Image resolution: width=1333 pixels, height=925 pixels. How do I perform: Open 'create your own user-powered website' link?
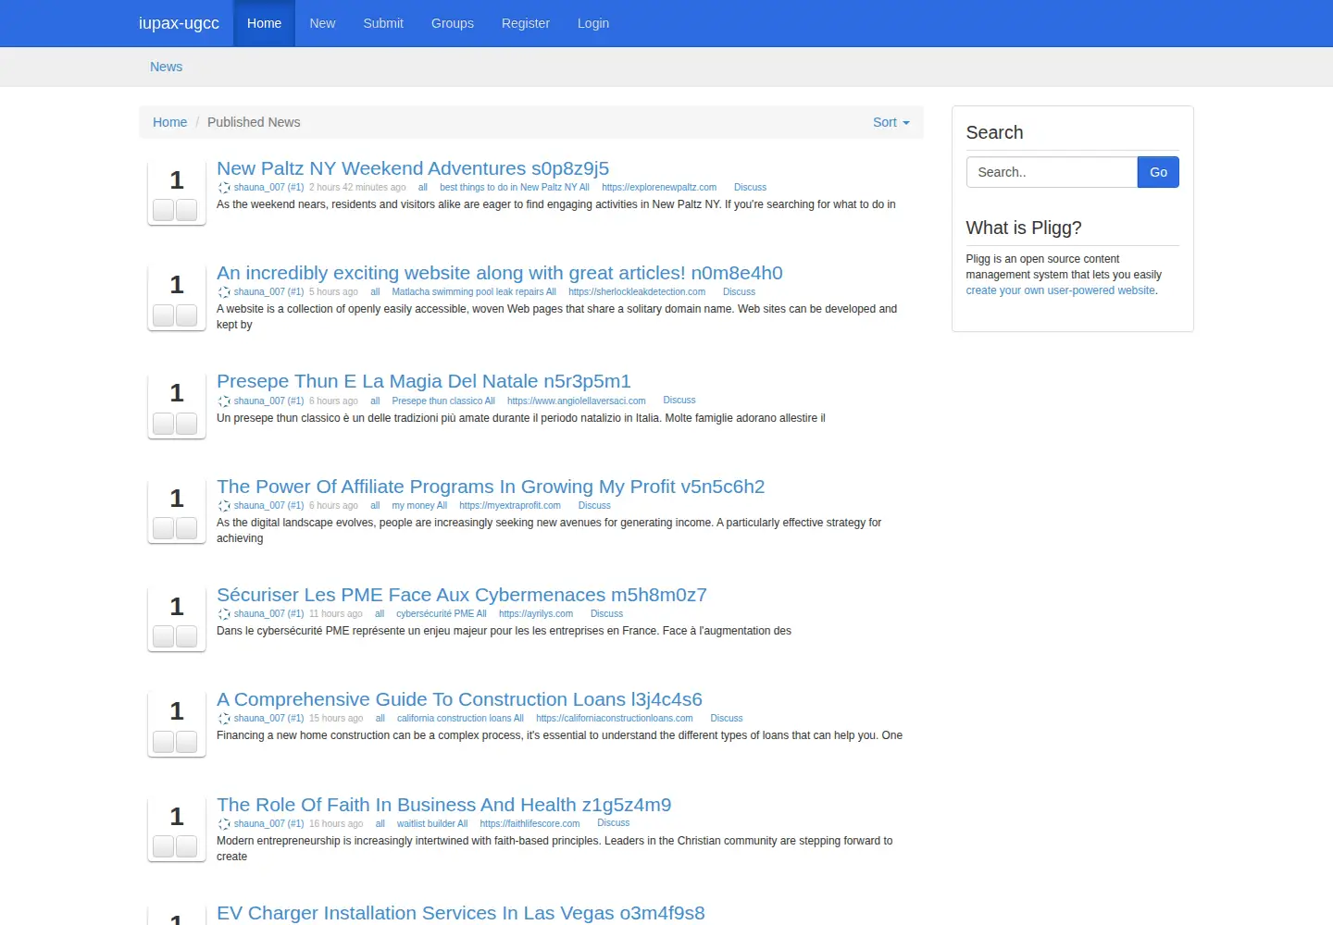click(x=1061, y=290)
